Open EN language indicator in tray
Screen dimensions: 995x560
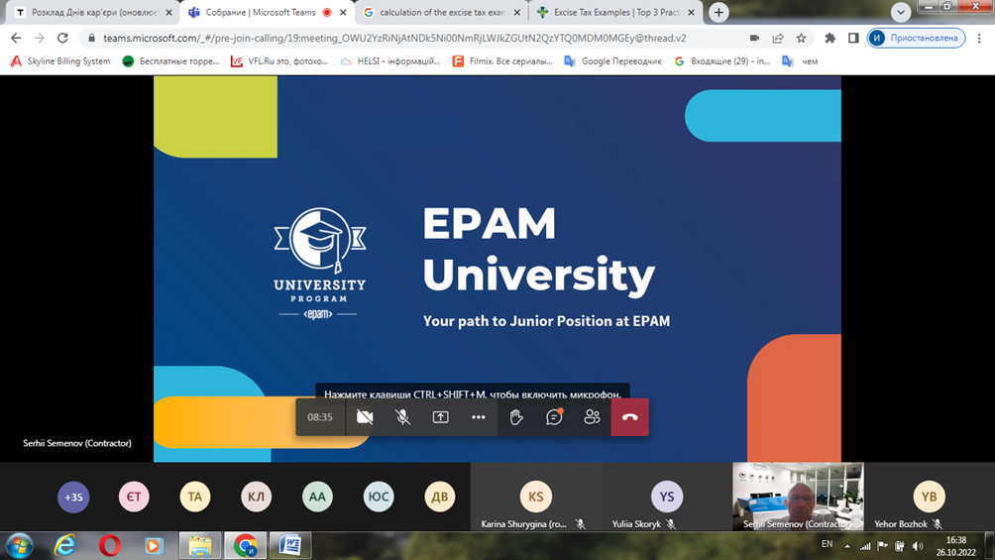click(x=827, y=544)
